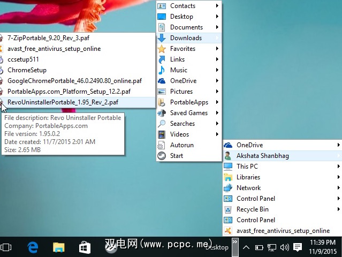
Task: Open ChromeSetup file
Action: [x=78, y=70]
